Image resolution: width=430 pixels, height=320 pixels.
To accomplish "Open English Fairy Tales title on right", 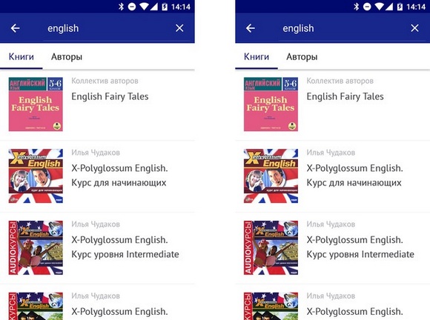I will pyautogui.click(x=345, y=96).
